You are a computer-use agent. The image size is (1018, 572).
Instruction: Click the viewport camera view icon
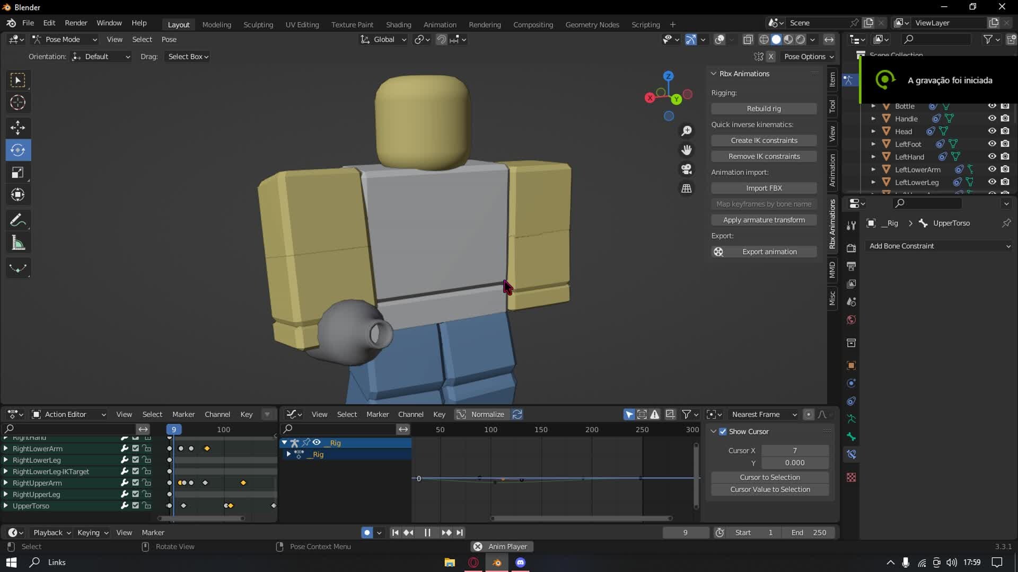click(686, 168)
